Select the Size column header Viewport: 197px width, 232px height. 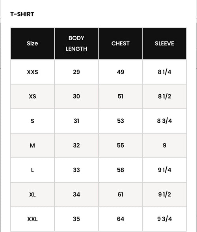pyautogui.click(x=32, y=43)
